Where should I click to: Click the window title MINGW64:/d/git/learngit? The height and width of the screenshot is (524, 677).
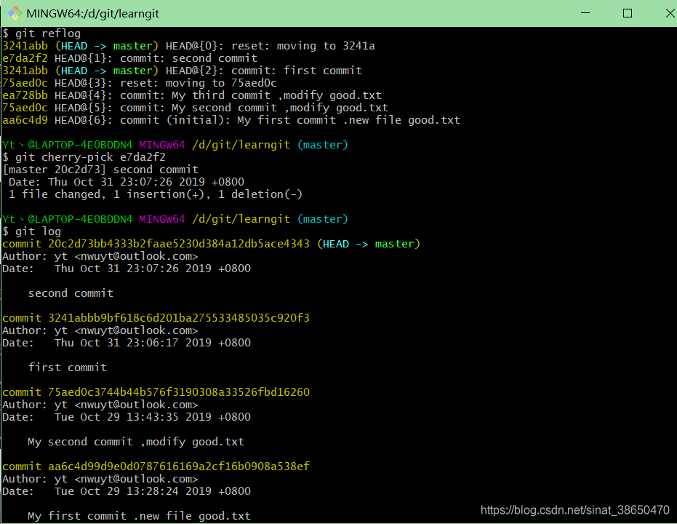[93, 13]
